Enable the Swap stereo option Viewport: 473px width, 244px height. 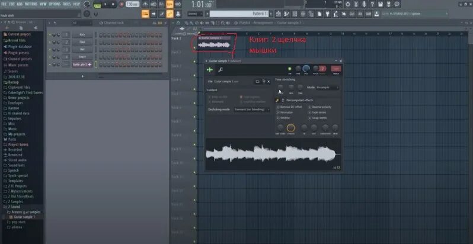point(309,118)
